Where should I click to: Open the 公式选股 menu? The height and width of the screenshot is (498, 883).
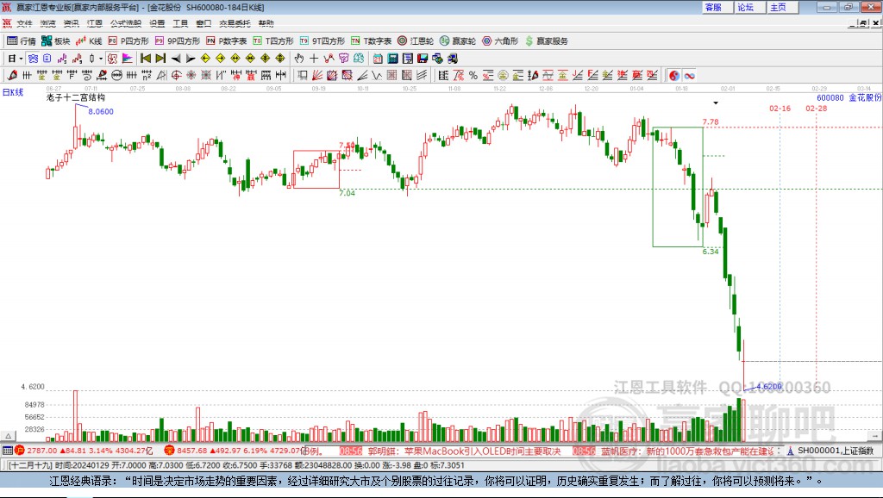(x=126, y=23)
